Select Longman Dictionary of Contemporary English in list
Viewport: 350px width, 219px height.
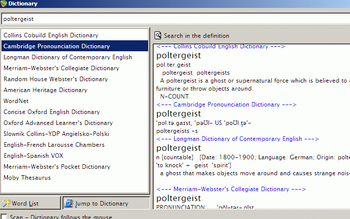tap(75, 57)
